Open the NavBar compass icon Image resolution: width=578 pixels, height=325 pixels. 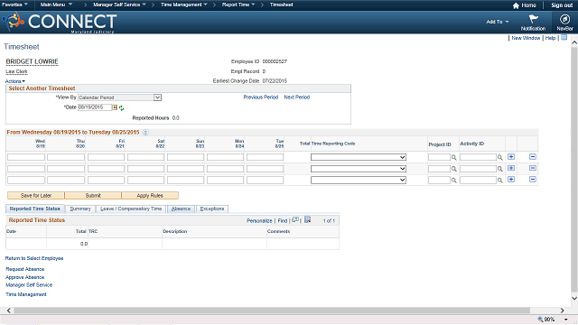pyautogui.click(x=564, y=19)
